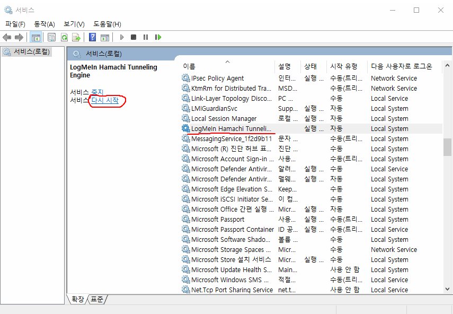Select the Microsoft Passport row
Image resolution: width=453 pixels, height=314 pixels.
point(312,219)
